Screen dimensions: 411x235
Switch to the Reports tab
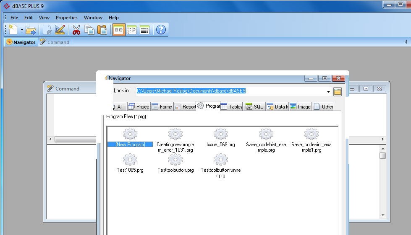pyautogui.click(x=185, y=107)
